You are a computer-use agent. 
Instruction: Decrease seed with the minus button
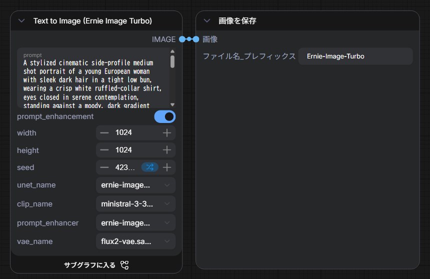coord(104,167)
